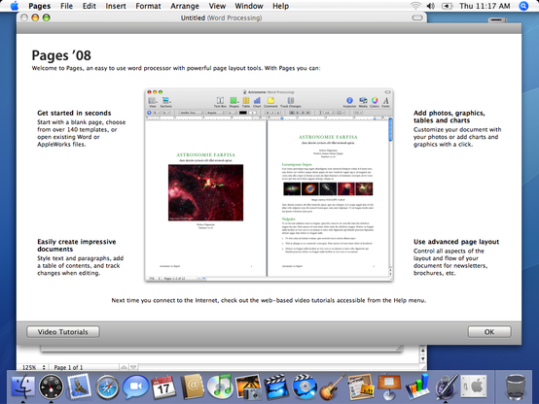Click the 'Use advanced page layout' heading

[456, 242]
